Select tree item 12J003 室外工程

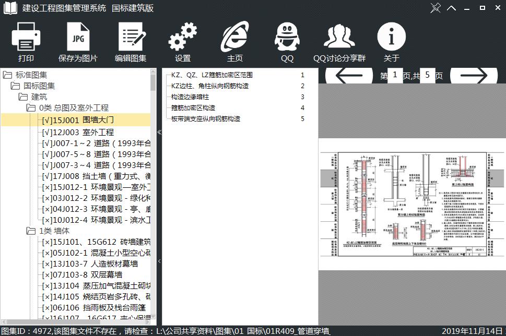click(x=78, y=132)
